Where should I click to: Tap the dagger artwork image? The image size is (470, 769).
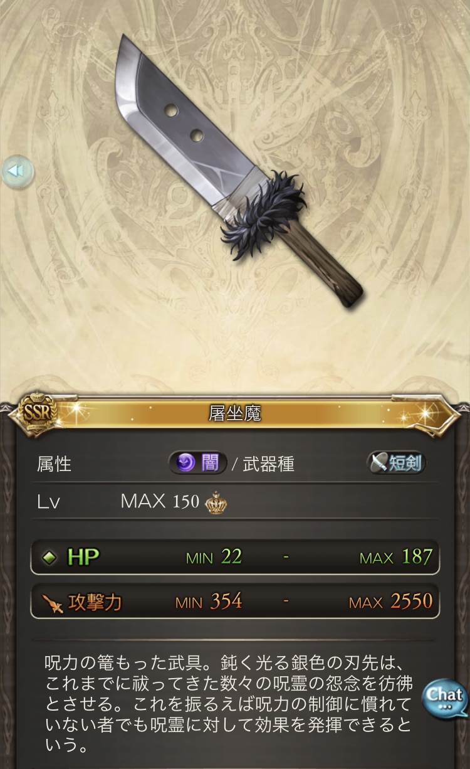tap(241, 171)
